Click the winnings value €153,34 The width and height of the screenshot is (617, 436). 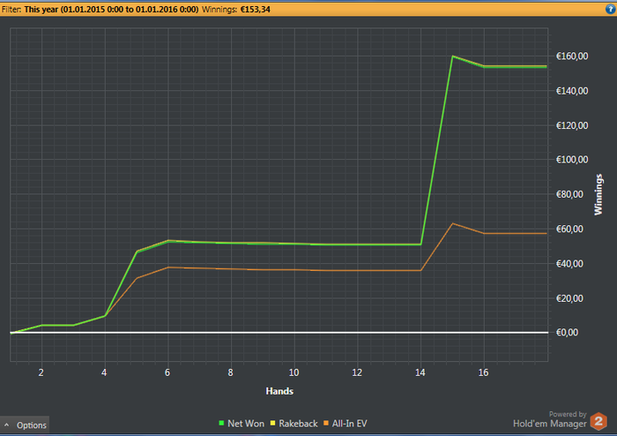point(256,10)
